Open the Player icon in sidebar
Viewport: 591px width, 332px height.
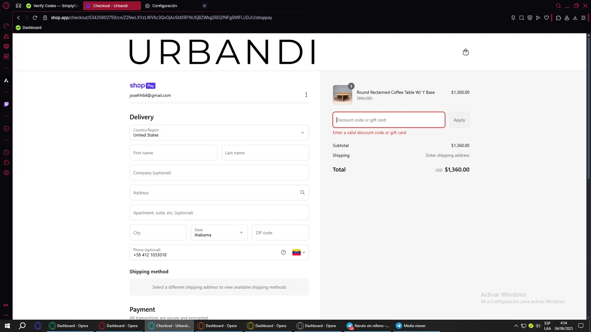(x=6, y=129)
